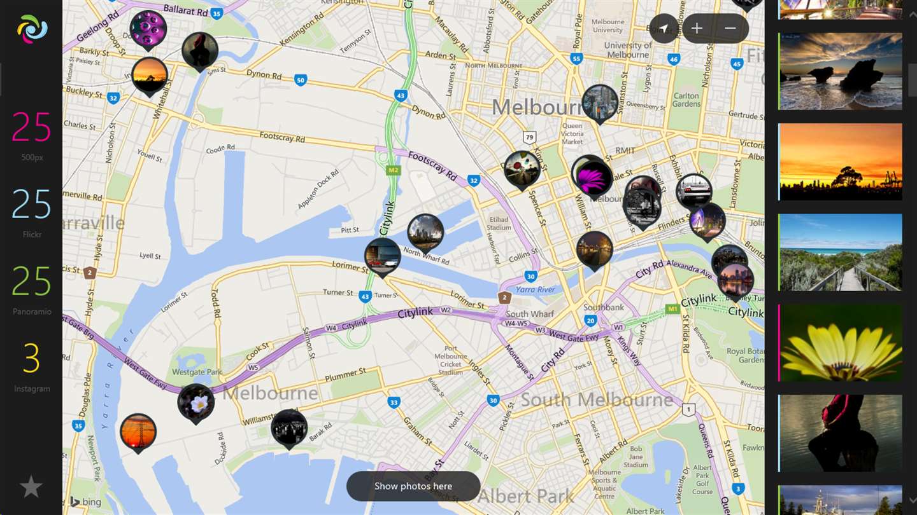Viewport: 917px width, 515px height.
Task: Open the favorites star icon
Action: 31,487
